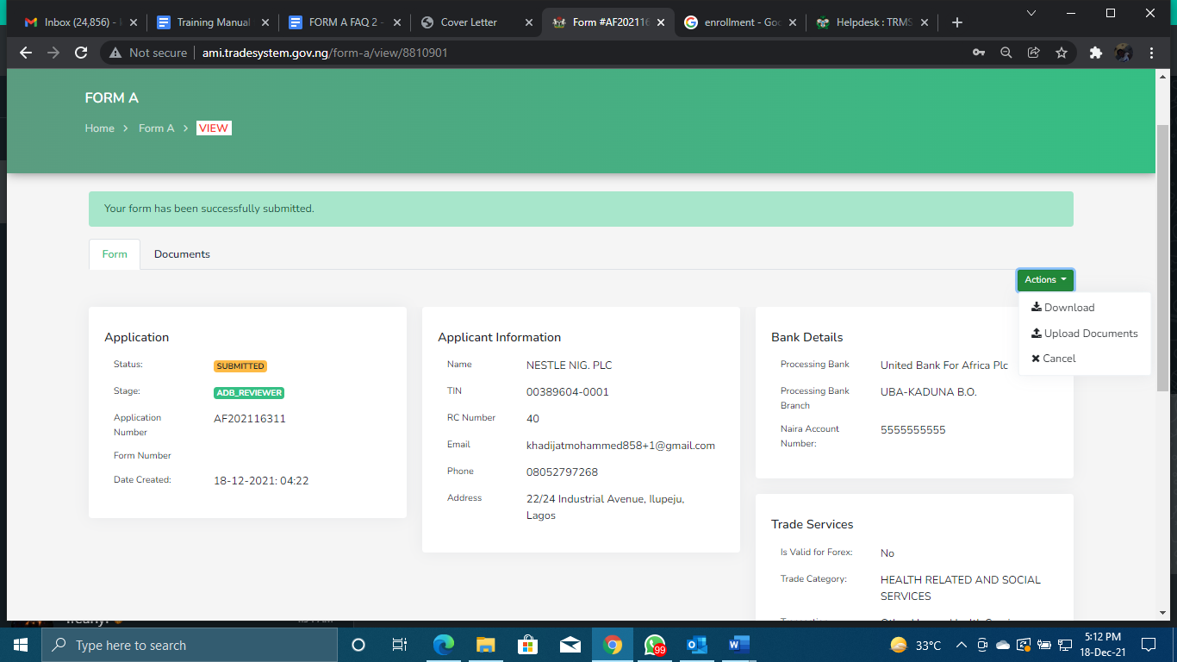Select the Form tab
This screenshot has height=662, width=1177.
click(x=115, y=254)
